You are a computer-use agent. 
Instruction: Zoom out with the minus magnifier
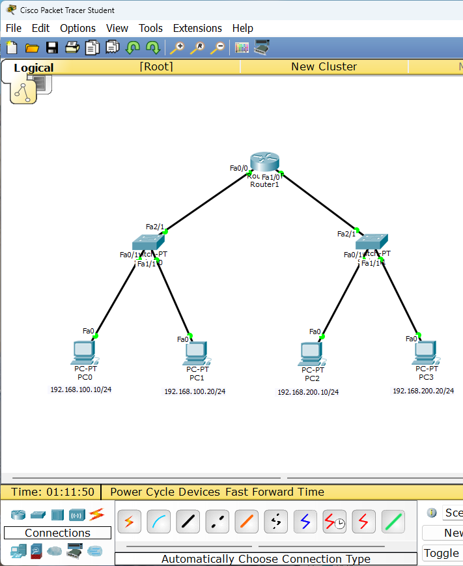tap(217, 48)
